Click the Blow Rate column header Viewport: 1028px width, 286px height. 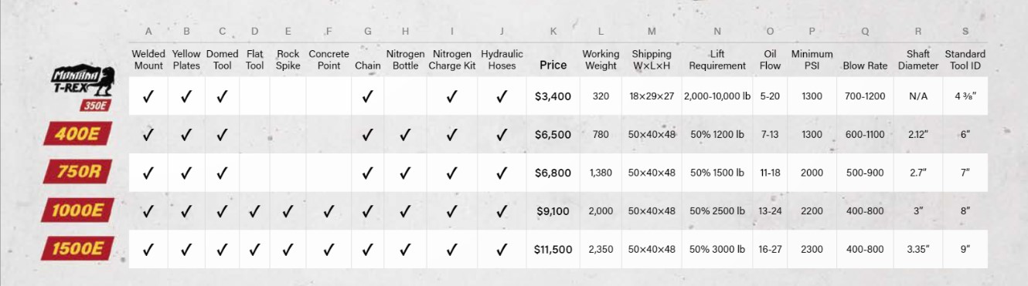click(865, 66)
